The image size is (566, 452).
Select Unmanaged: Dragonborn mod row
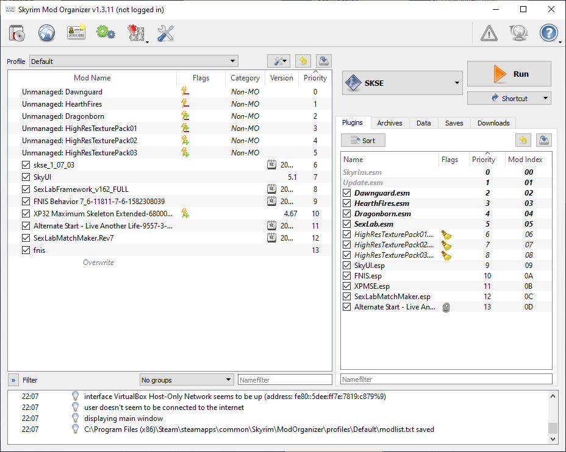(170, 116)
